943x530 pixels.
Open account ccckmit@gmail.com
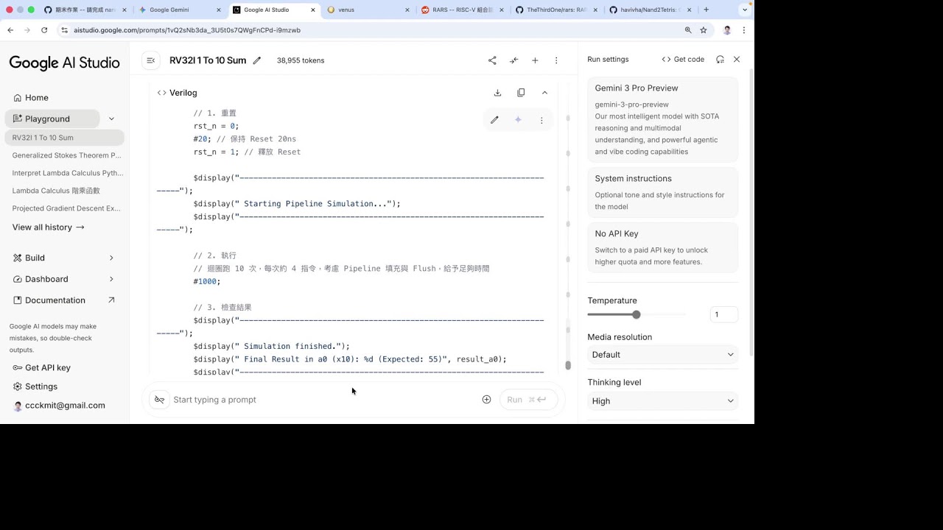(x=60, y=406)
